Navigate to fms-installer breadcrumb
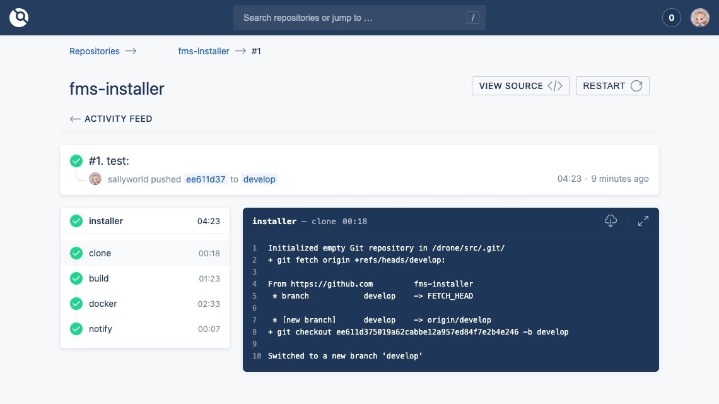 coord(204,51)
